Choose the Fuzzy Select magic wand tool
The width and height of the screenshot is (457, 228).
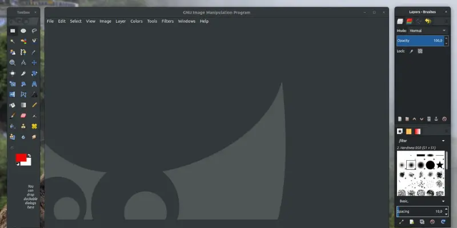13,41
